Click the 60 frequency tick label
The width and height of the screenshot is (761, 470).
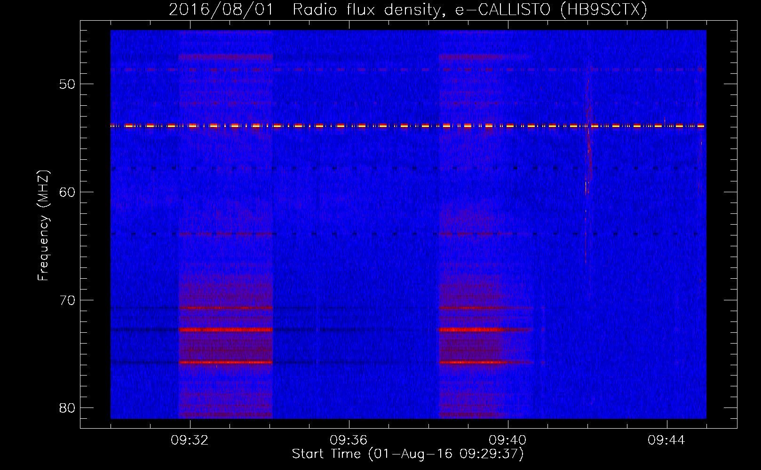(67, 192)
